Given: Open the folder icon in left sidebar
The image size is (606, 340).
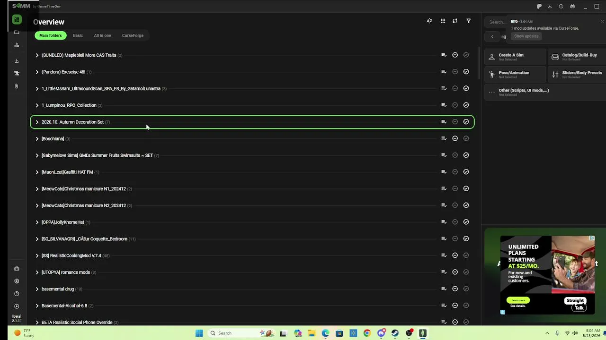Looking at the screenshot, I should pos(17,32).
